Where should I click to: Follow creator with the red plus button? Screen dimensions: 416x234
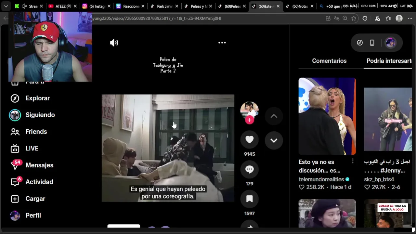[249, 120]
